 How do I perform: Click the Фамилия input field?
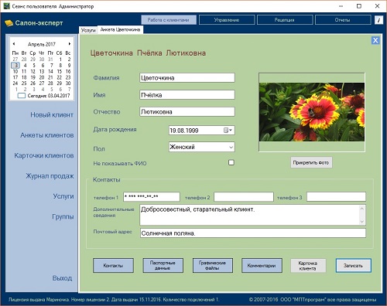(x=187, y=78)
